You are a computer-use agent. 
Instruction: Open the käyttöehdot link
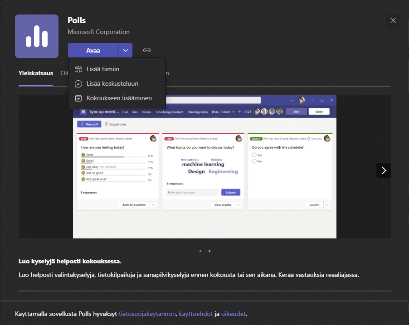pos(196,314)
